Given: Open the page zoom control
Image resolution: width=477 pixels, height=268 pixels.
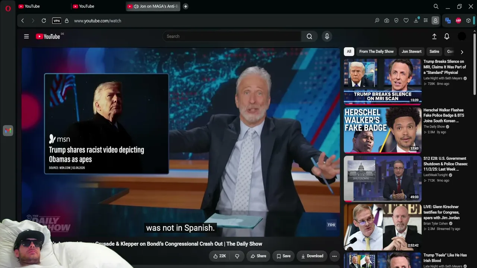Looking at the screenshot, I should [x=377, y=21].
